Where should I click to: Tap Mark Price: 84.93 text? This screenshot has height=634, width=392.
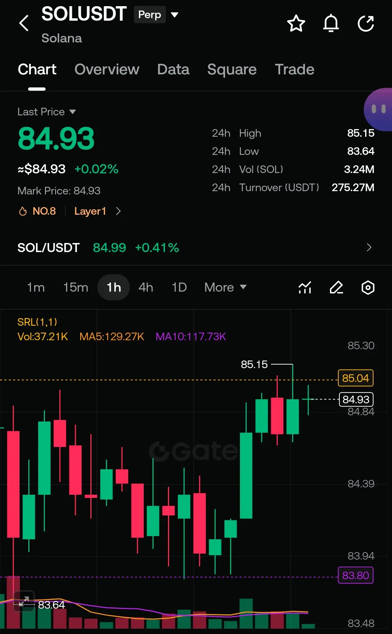coord(59,191)
